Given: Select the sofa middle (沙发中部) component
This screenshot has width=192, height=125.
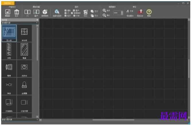Looking at the screenshot, I should point(24,104).
